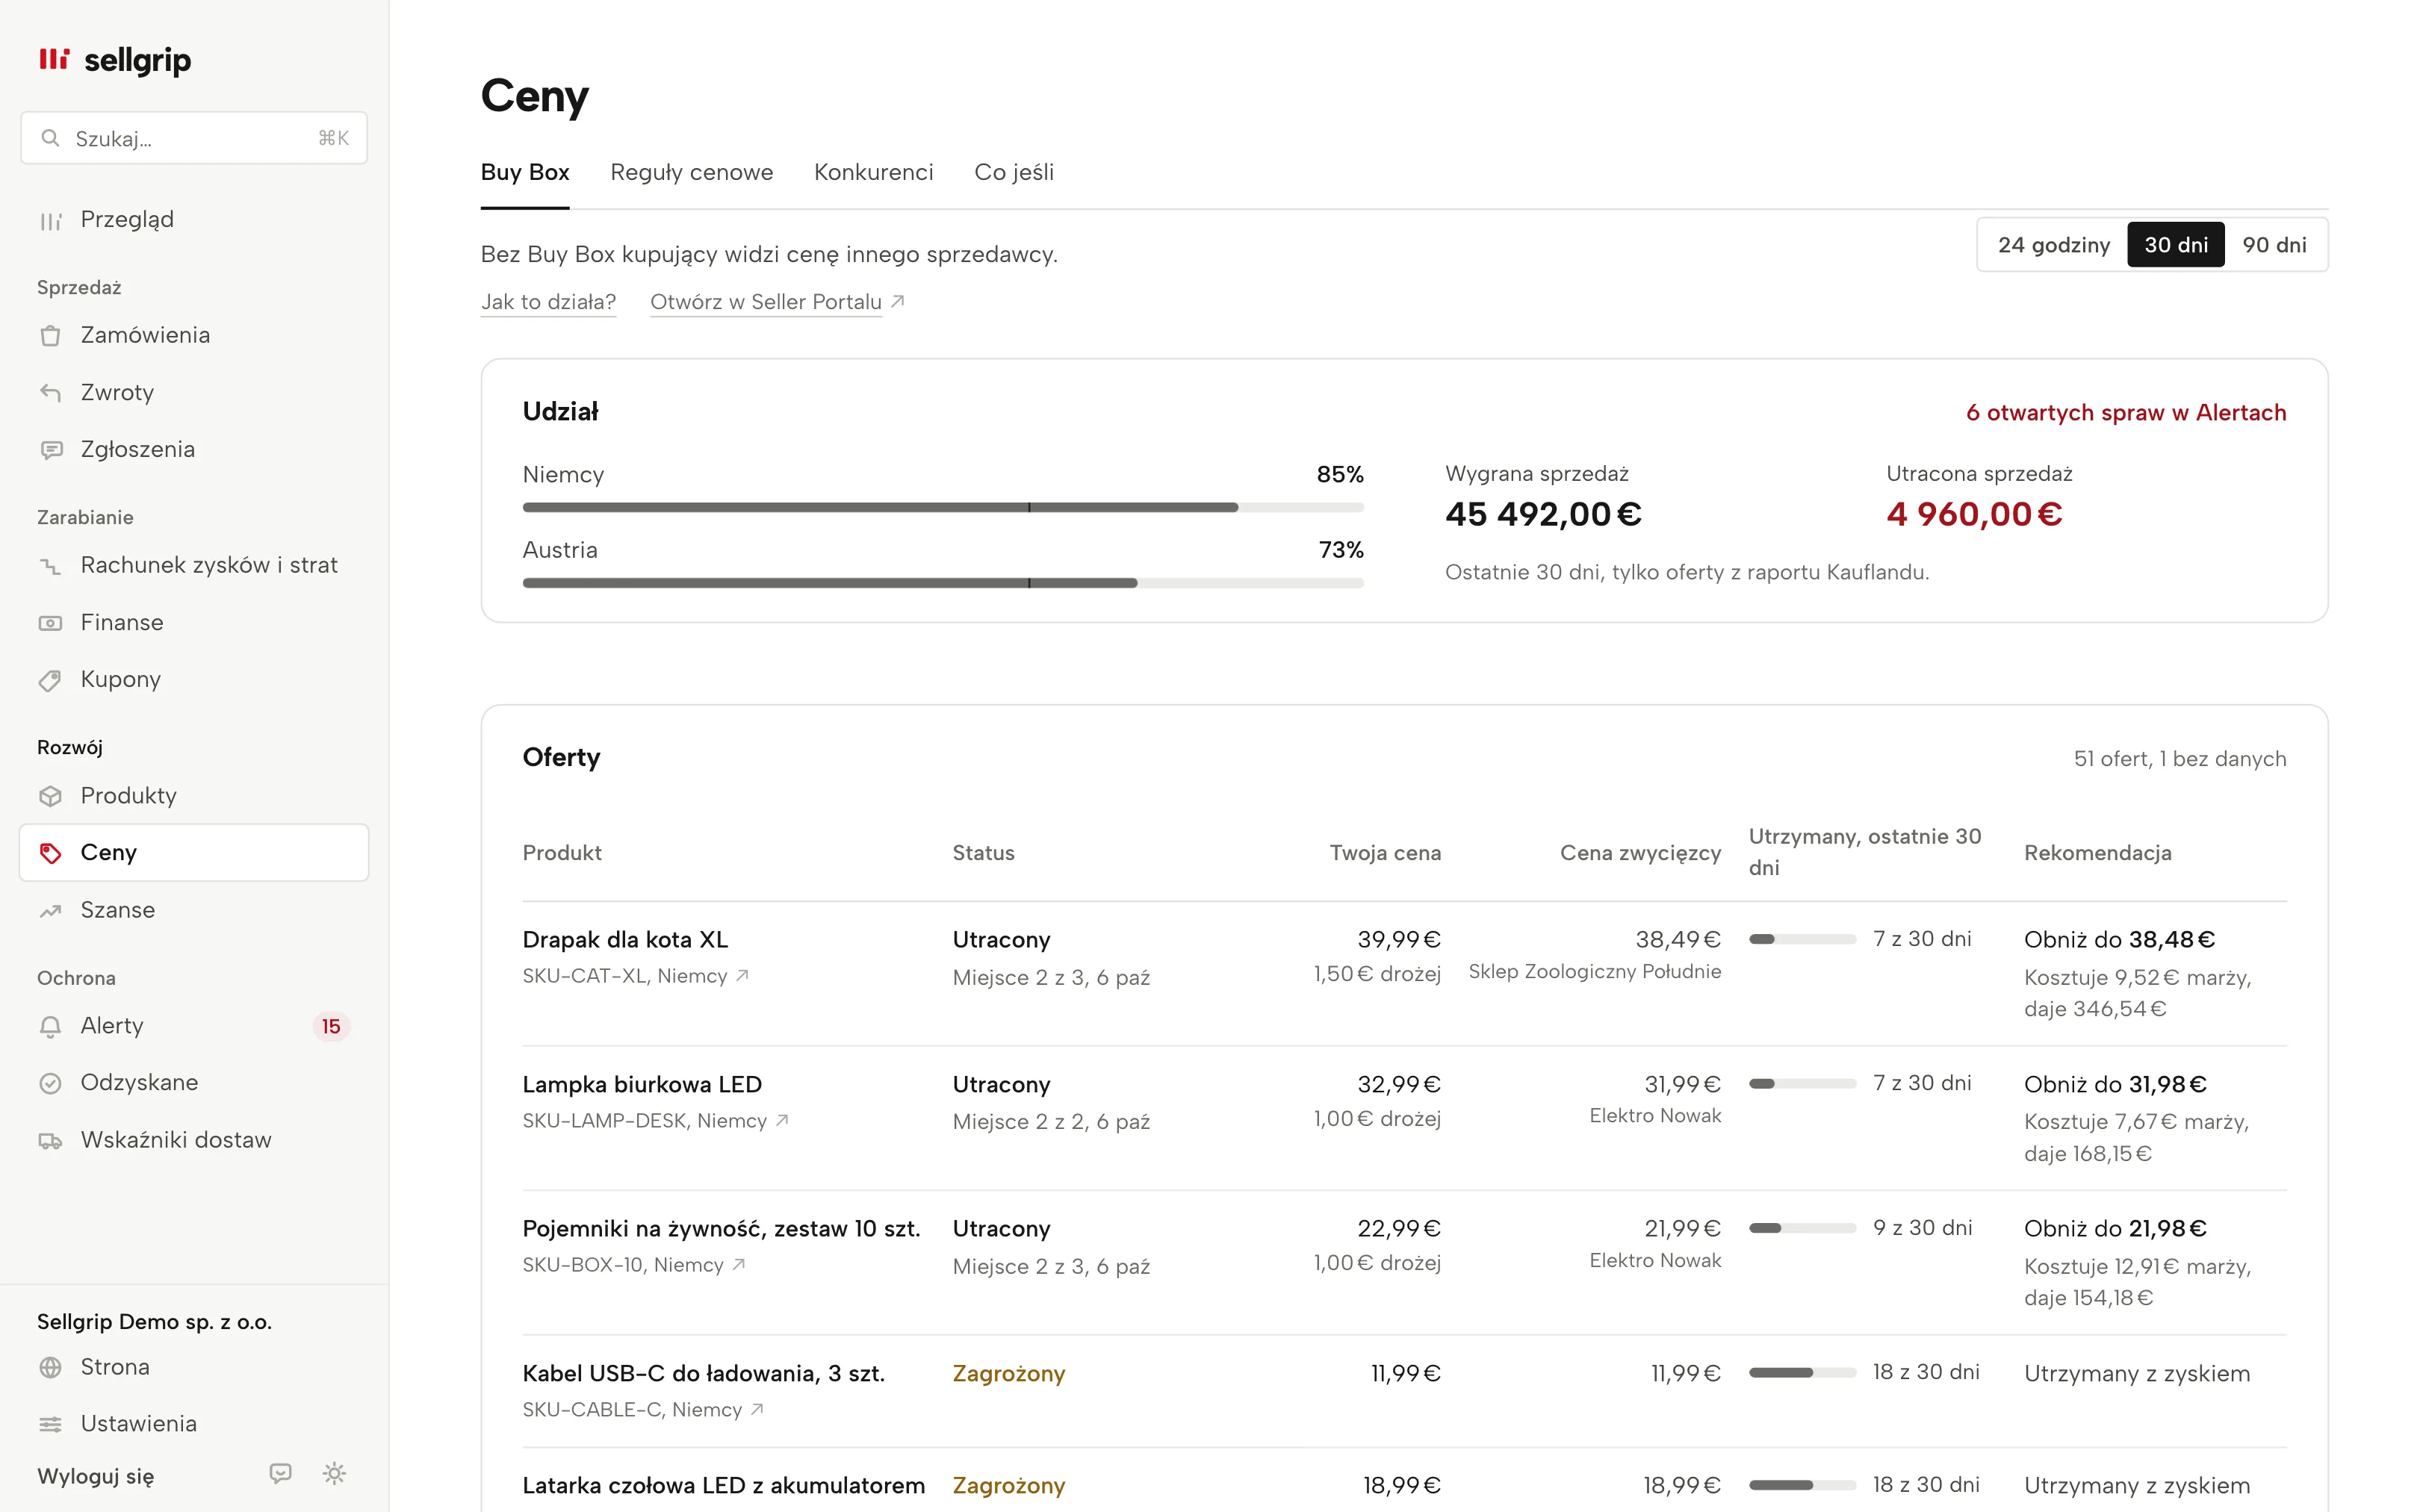Viewport: 2420px width, 1512px height.
Task: Open Wskaźniki dostaw delivery metrics
Action: [x=194, y=1140]
